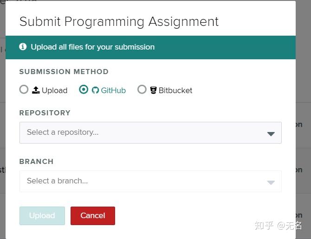The height and width of the screenshot is (239, 311).
Task: Click the 'Bitbucket' text label
Action: point(175,90)
